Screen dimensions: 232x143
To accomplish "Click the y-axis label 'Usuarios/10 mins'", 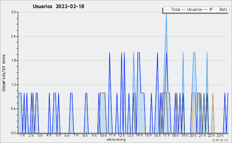I will 3,73.
